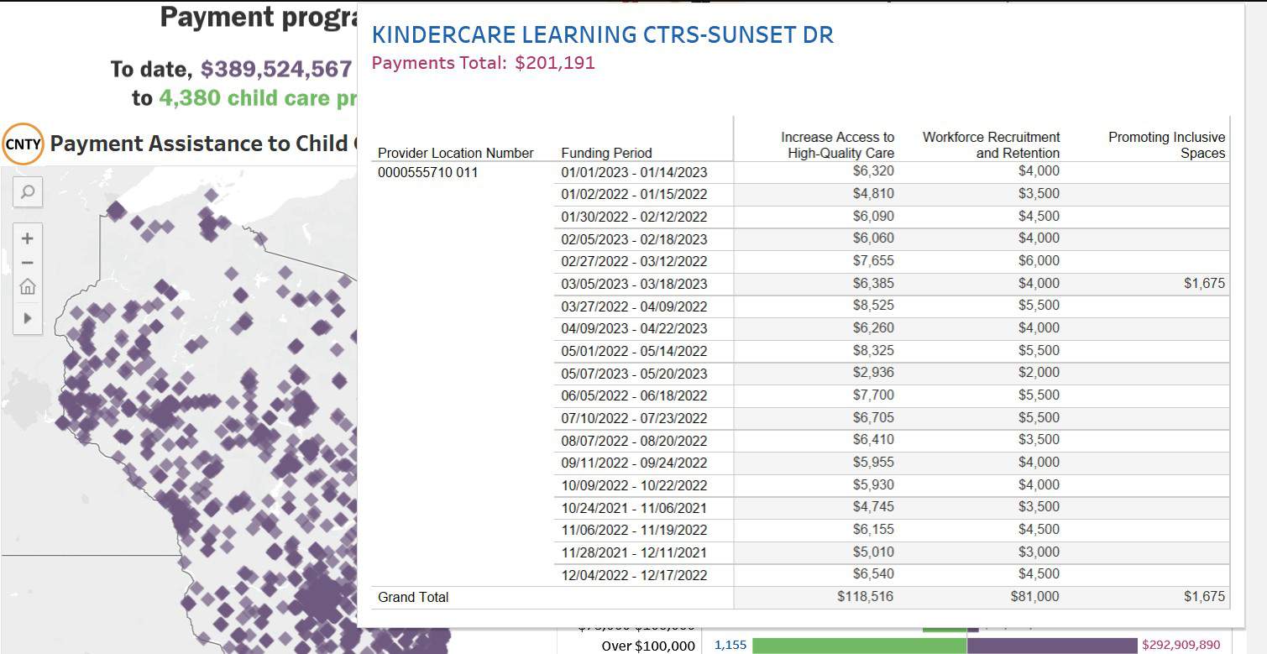
Task: Click the $2,936 High-Quality Care value
Action: pyautogui.click(x=873, y=372)
